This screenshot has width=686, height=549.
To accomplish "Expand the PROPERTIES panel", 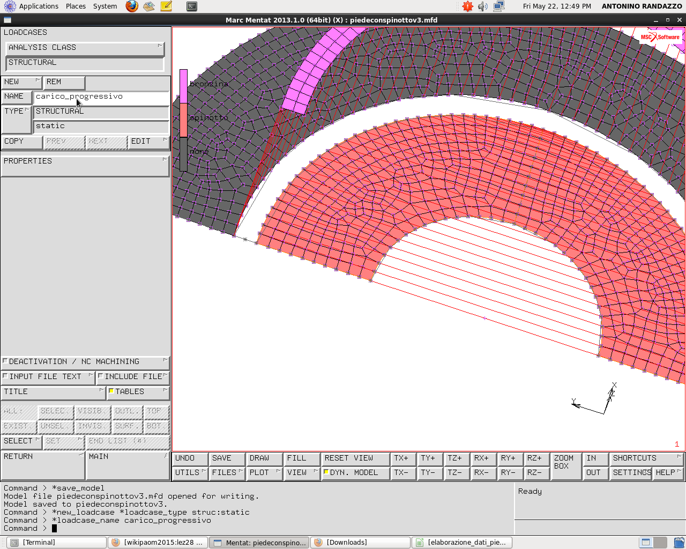I will [x=85, y=166].
